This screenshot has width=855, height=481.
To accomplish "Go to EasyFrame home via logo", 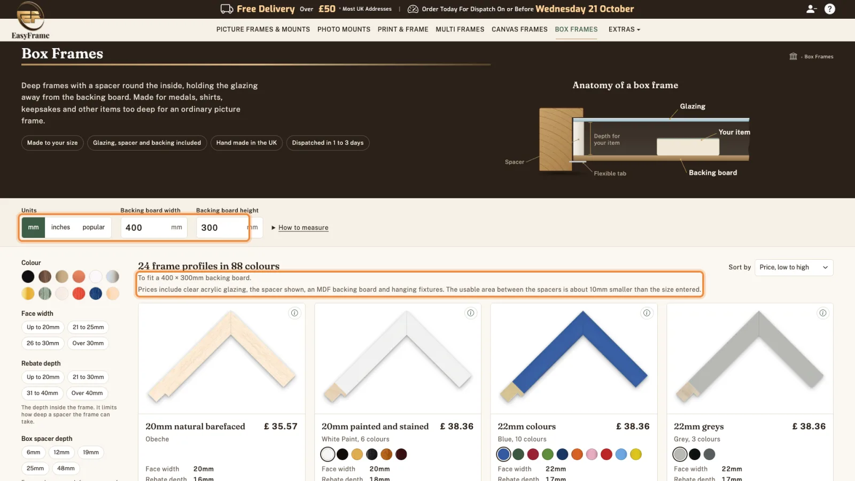I will coord(30,20).
